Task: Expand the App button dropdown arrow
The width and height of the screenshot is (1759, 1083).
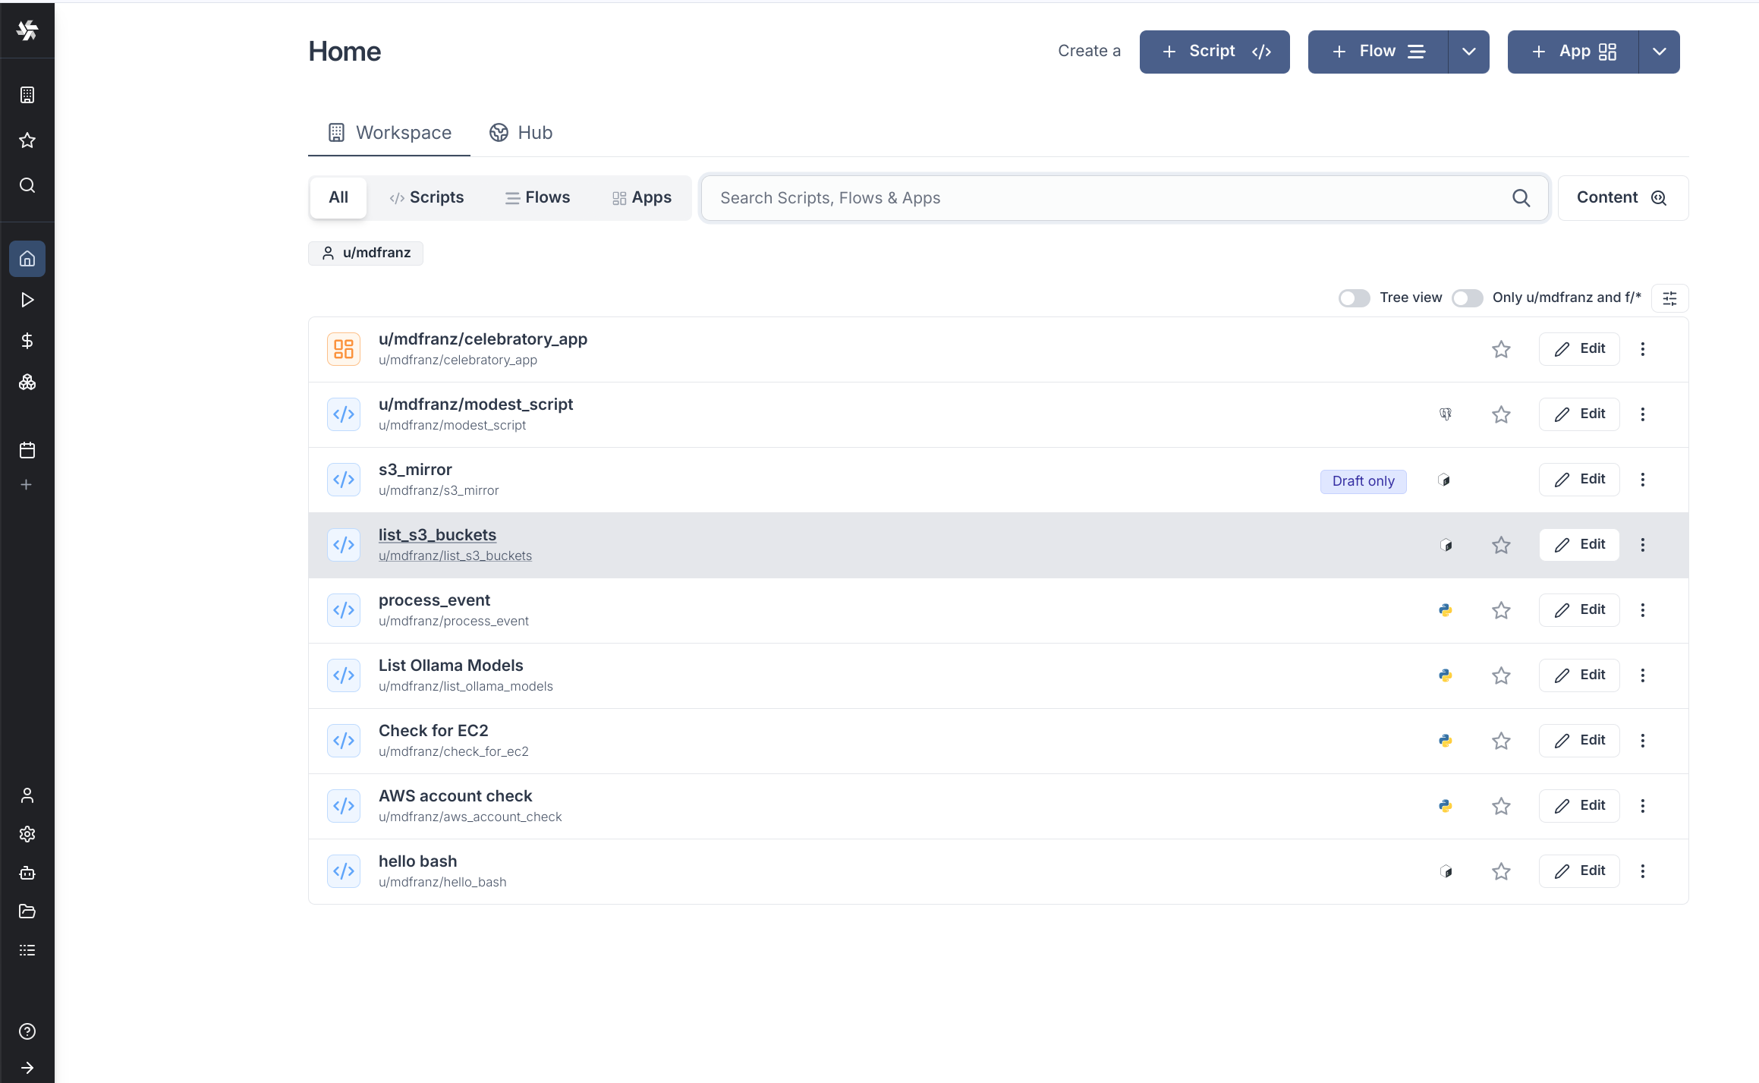Action: point(1659,52)
